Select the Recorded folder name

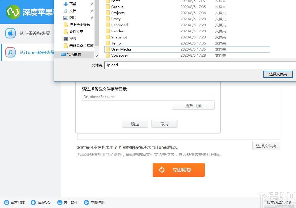point(119,25)
